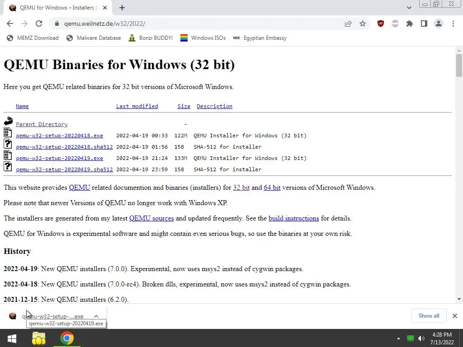Download qemu-w32-setup-20220419.exe link
This screenshot has height=347, width=463.
(59, 158)
